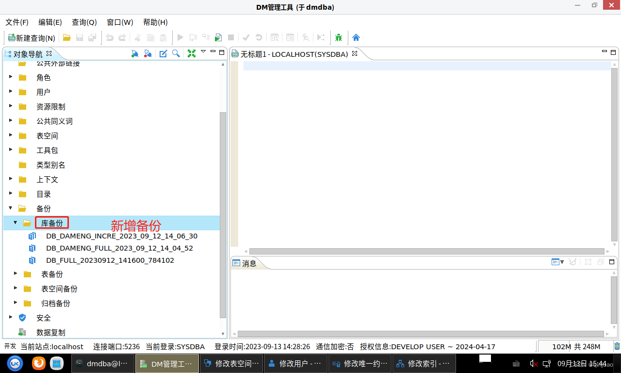Open the navigator view menu dropdown triangle
Image resolution: width=621 pixels, height=373 pixels.
tap(203, 51)
